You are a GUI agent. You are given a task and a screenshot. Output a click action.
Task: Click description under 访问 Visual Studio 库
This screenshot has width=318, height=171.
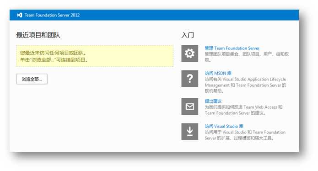click(x=245, y=135)
